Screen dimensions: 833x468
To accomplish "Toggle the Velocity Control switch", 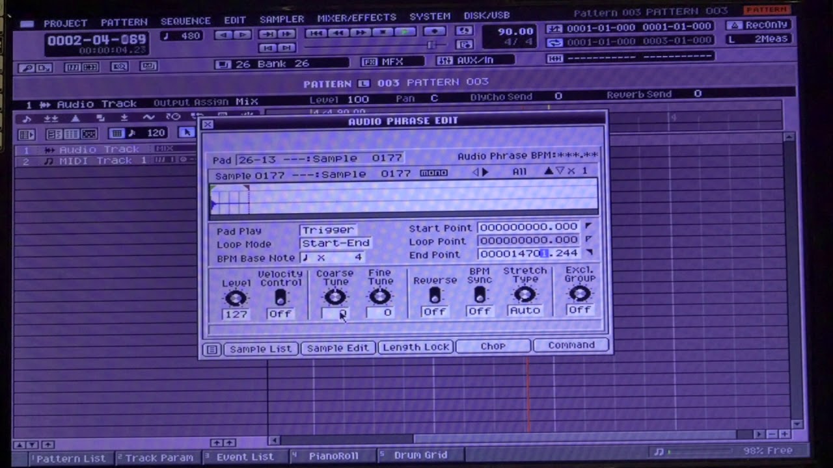I will coord(280,297).
